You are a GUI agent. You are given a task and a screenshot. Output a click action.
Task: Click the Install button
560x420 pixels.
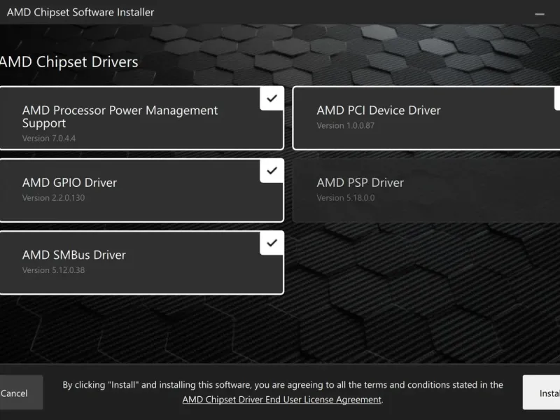541,393
